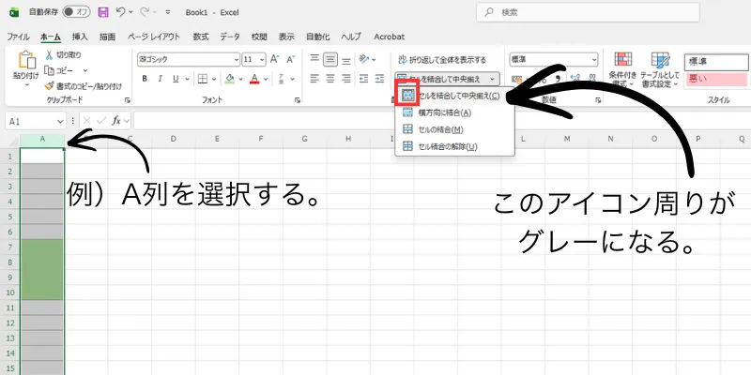
Task: Align text to bottom of cell
Action: [x=346, y=60]
